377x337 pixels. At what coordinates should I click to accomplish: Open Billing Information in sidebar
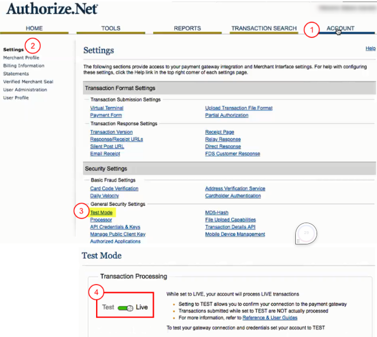[x=24, y=66]
